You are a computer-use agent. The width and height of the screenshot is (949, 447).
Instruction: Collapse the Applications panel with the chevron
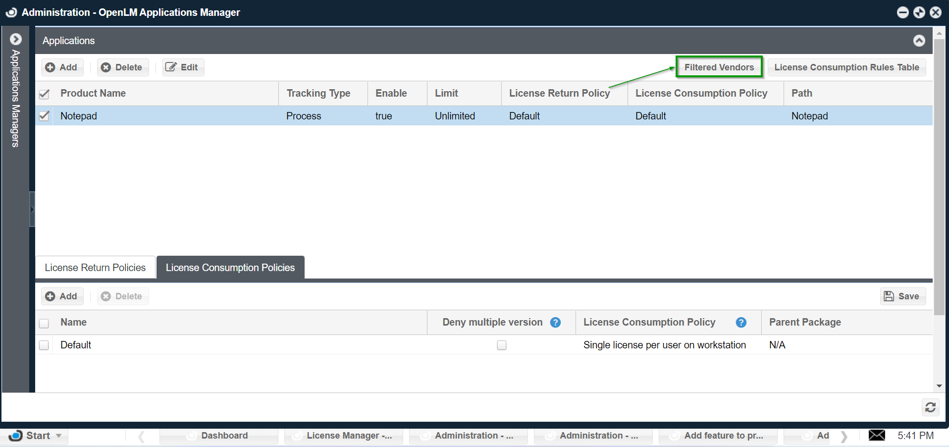919,41
